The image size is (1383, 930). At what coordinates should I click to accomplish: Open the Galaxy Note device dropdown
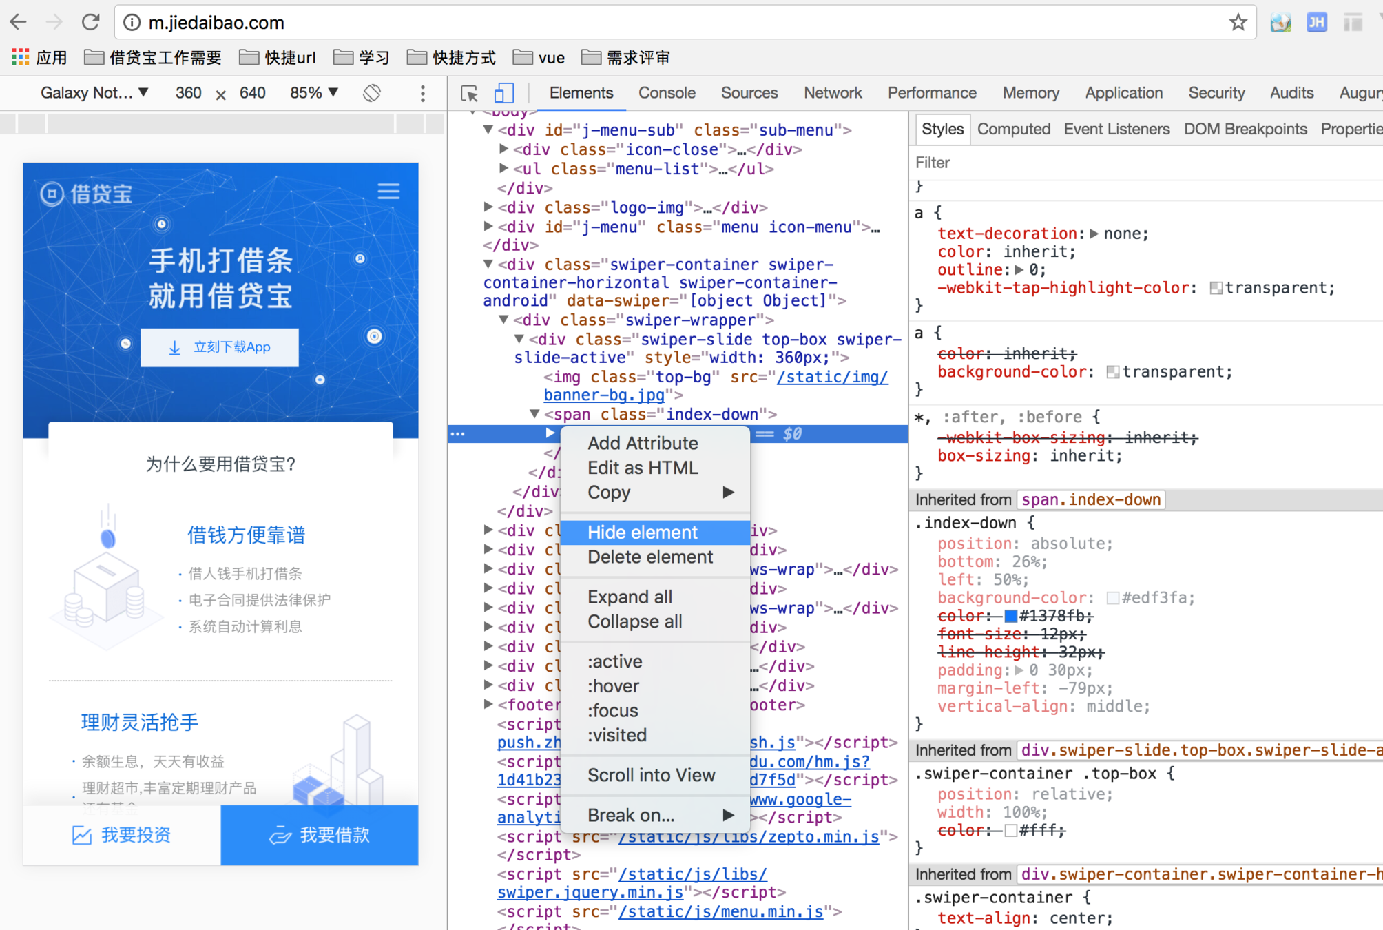point(94,93)
